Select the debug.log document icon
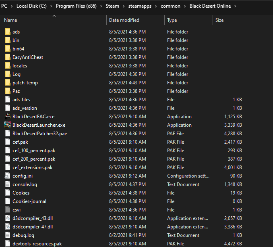The image size is (273, 247). [x=8, y=235]
